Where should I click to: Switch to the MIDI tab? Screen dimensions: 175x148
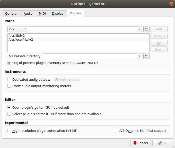pyautogui.click(x=42, y=13)
